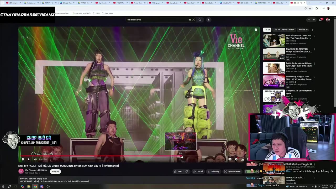Focus the search field 'em xinh say hi'

click(157, 20)
